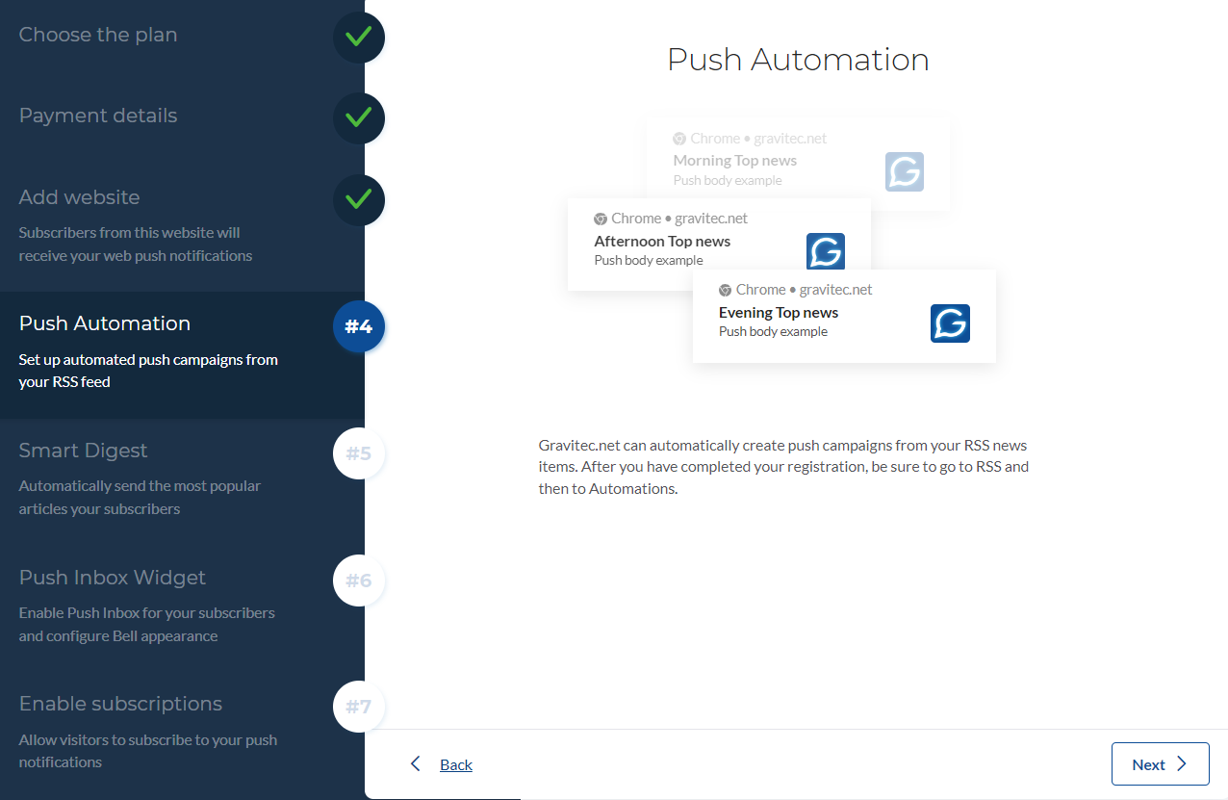
Task: Click 'Subscribers from this website' sidebar text
Action: (136, 245)
